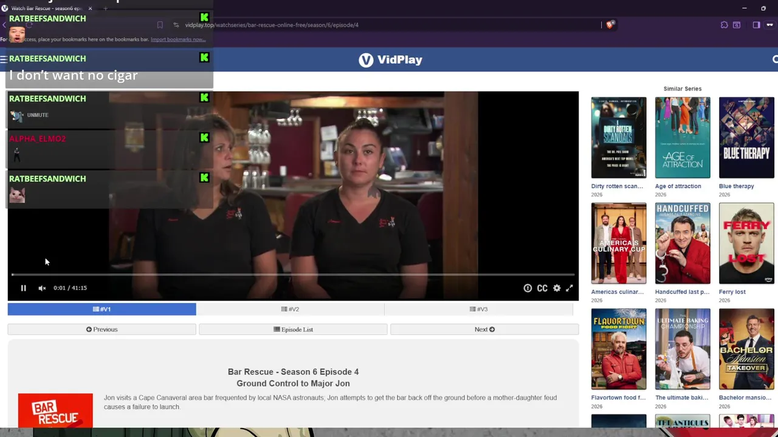Seek on the video progress bar
The image size is (778, 437).
[293, 274]
